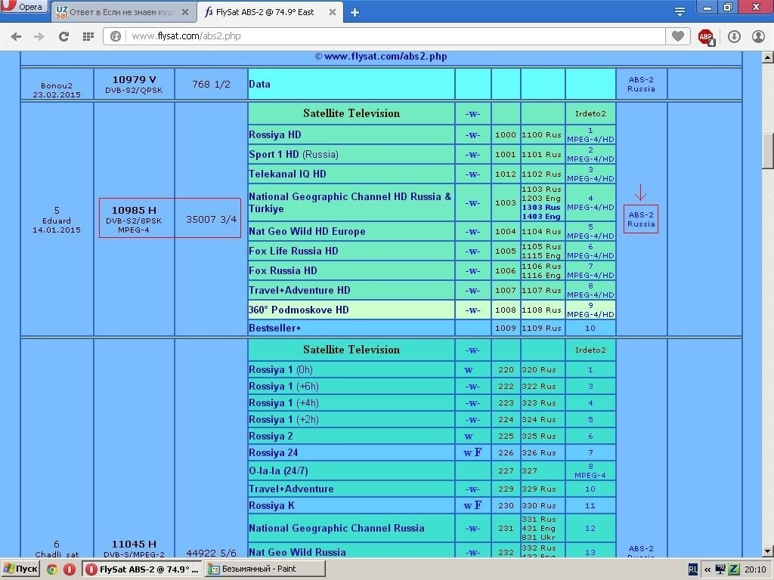Select the Irdeto2 label in HD package header

pos(590,113)
